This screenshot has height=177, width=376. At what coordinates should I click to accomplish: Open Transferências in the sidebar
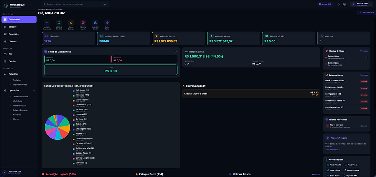click(20, 106)
